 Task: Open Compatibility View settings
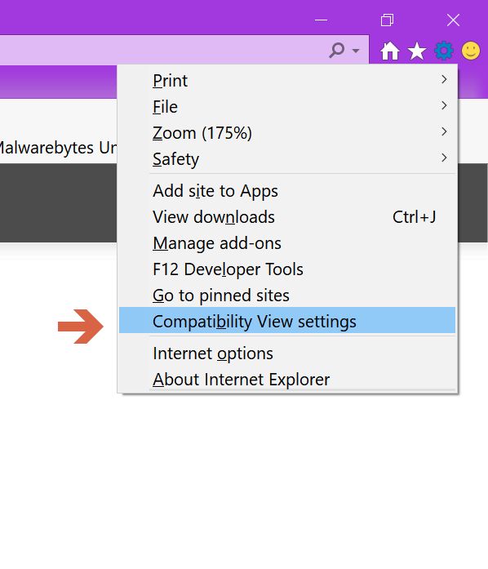tap(287, 320)
